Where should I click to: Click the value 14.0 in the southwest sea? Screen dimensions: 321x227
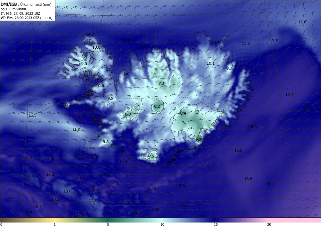click(30, 176)
